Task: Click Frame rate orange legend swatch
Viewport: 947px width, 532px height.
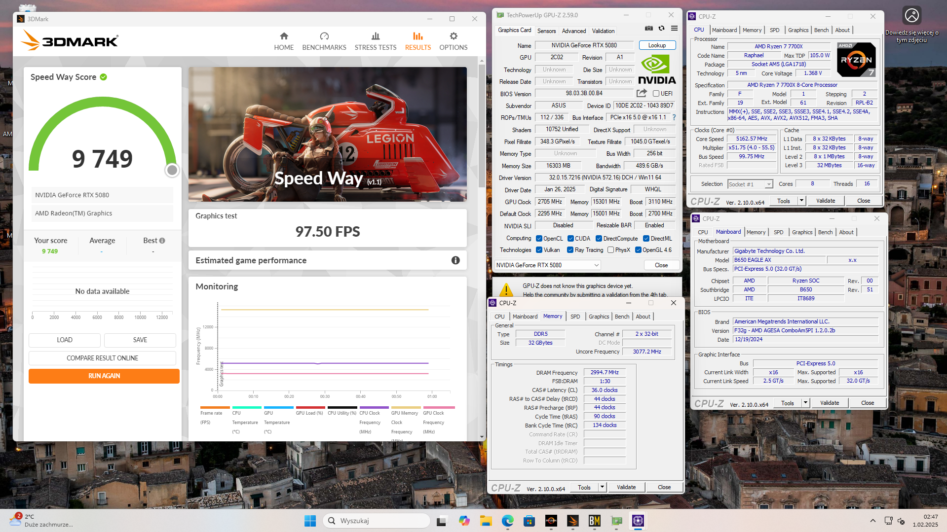Action: 215,407
